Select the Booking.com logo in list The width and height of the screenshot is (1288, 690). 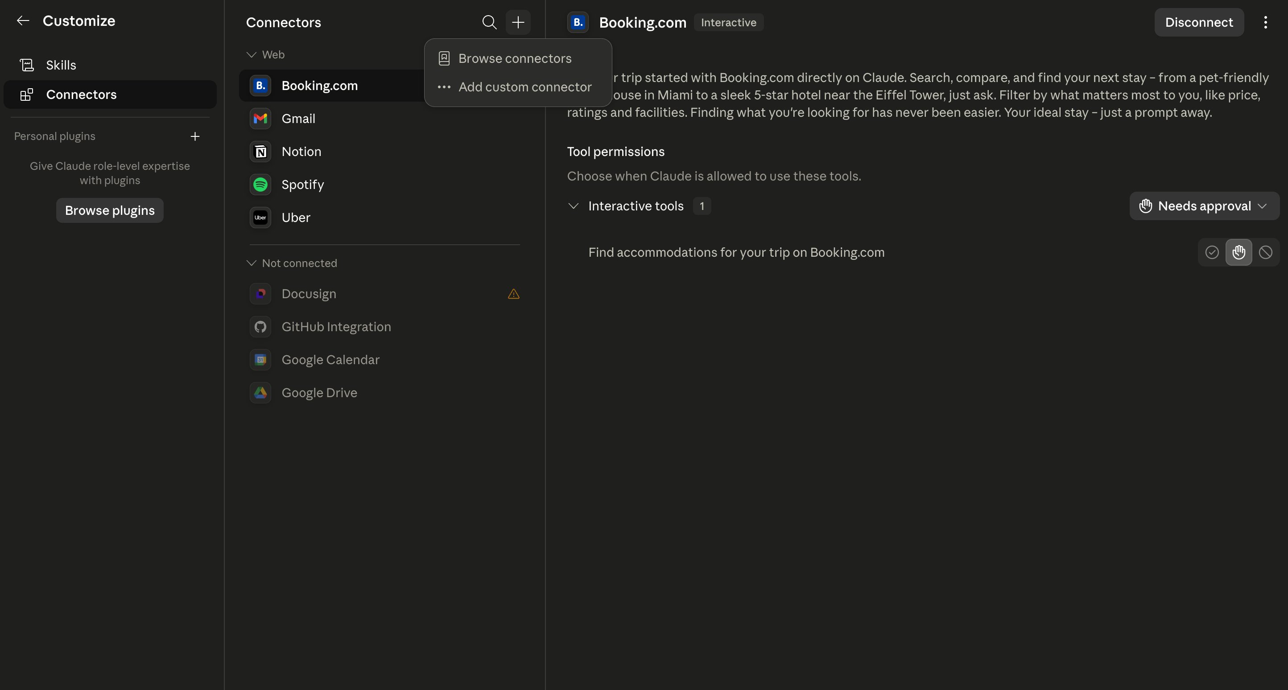tap(260, 86)
